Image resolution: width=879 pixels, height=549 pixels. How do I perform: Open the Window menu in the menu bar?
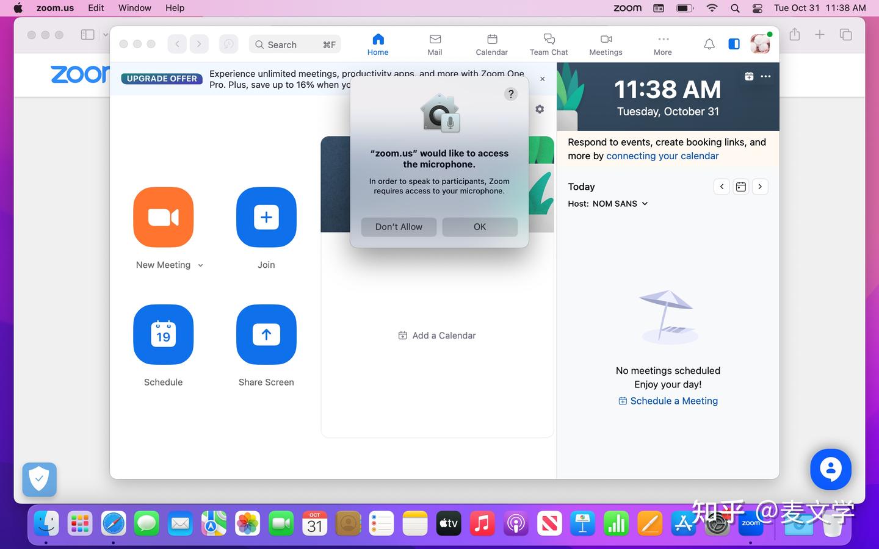pos(134,8)
